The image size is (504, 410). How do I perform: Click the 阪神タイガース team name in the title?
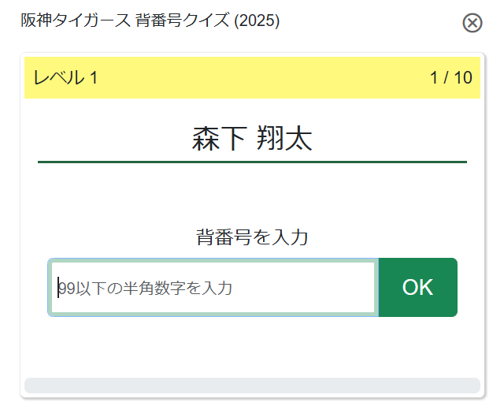click(70, 21)
